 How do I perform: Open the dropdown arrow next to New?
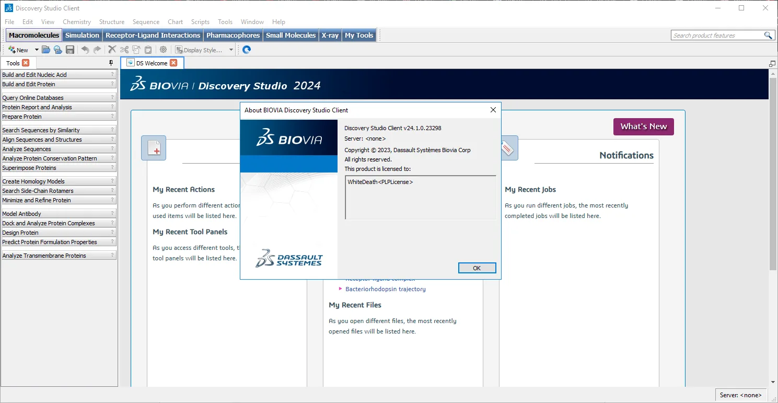pyautogui.click(x=37, y=50)
